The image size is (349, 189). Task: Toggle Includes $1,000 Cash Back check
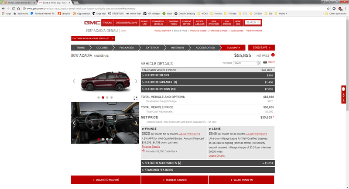(x=144, y=151)
